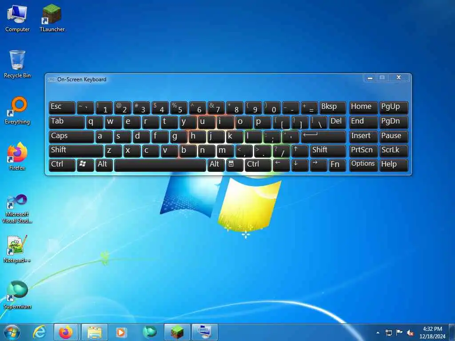Viewport: 455px width, 341px height.
Task: Toggle the right Ctrl key
Action: pos(258,165)
